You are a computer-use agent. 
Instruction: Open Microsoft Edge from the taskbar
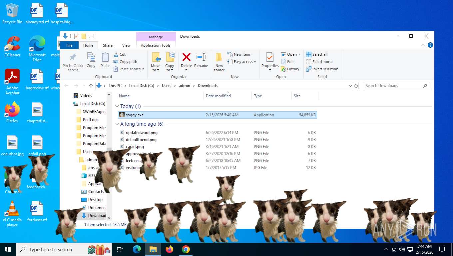pyautogui.click(x=137, y=249)
